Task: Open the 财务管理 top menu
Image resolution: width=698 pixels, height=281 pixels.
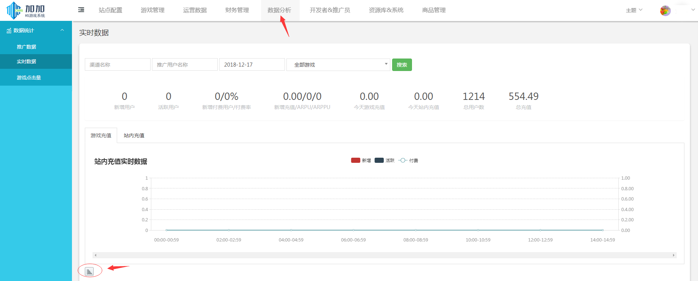Action: [x=237, y=10]
